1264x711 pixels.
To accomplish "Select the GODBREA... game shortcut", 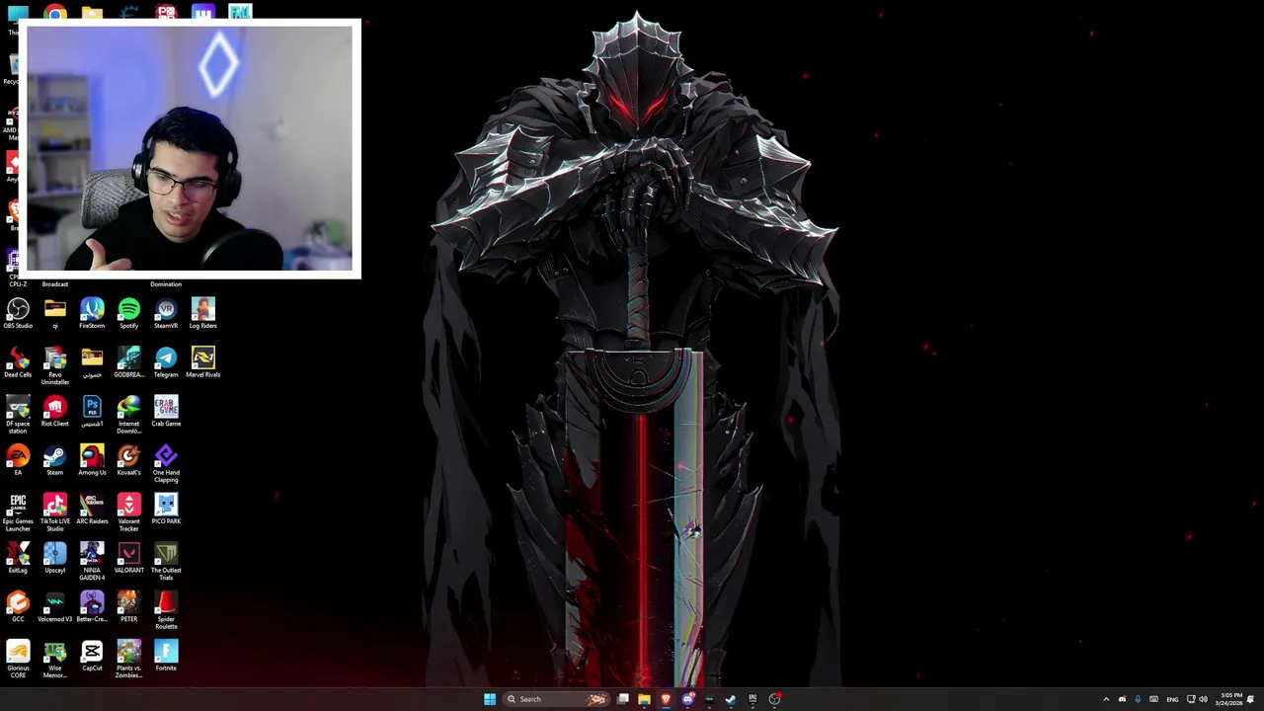I will tap(128, 360).
